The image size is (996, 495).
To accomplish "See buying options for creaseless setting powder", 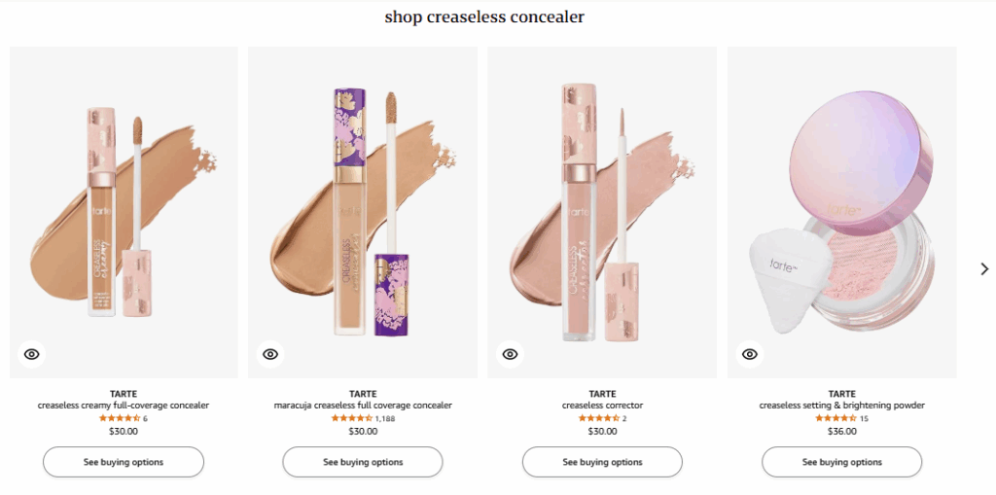I will click(x=841, y=462).
